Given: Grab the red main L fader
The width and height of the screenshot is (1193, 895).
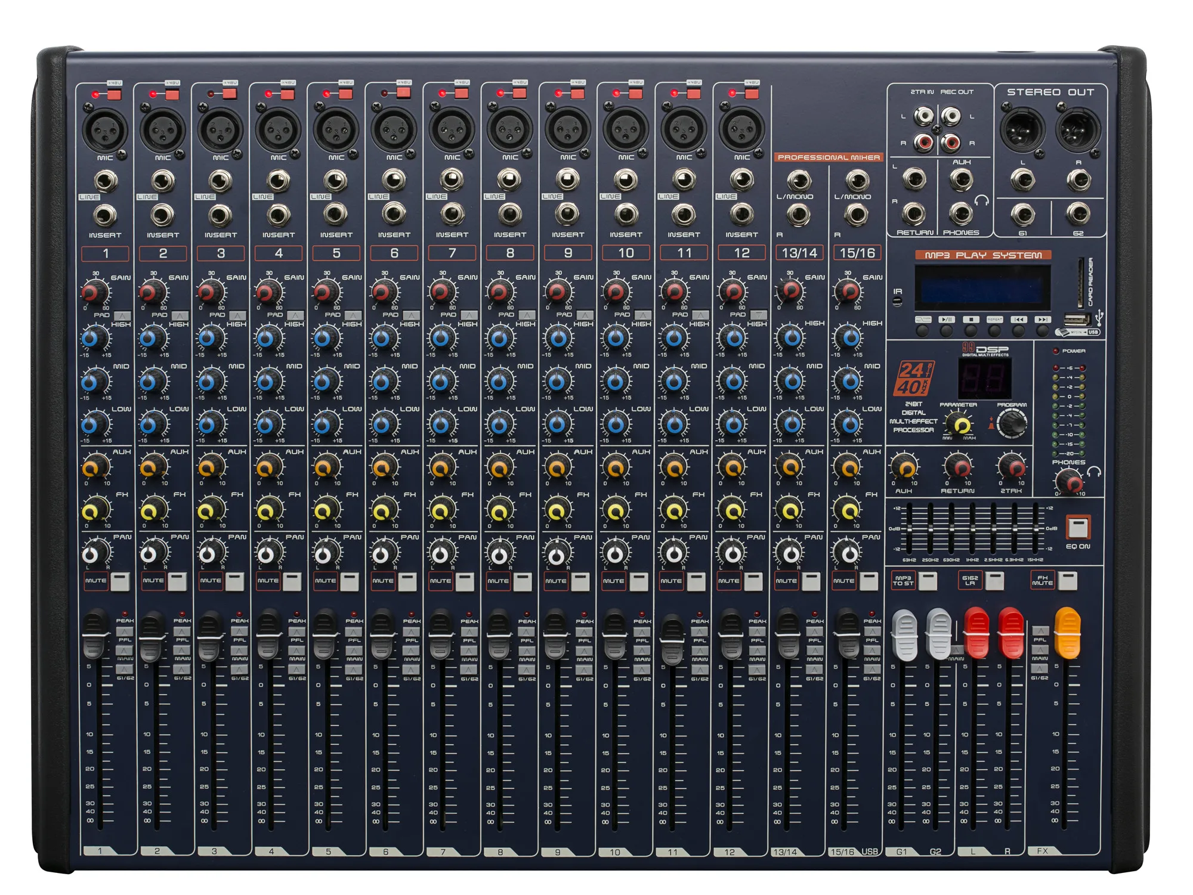Looking at the screenshot, I should click(x=976, y=633).
